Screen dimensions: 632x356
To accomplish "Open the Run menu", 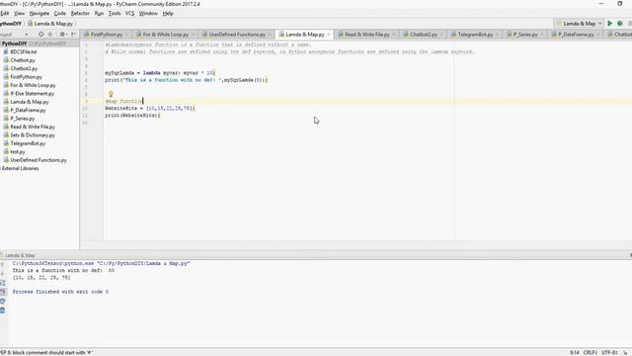I will pyautogui.click(x=99, y=13).
